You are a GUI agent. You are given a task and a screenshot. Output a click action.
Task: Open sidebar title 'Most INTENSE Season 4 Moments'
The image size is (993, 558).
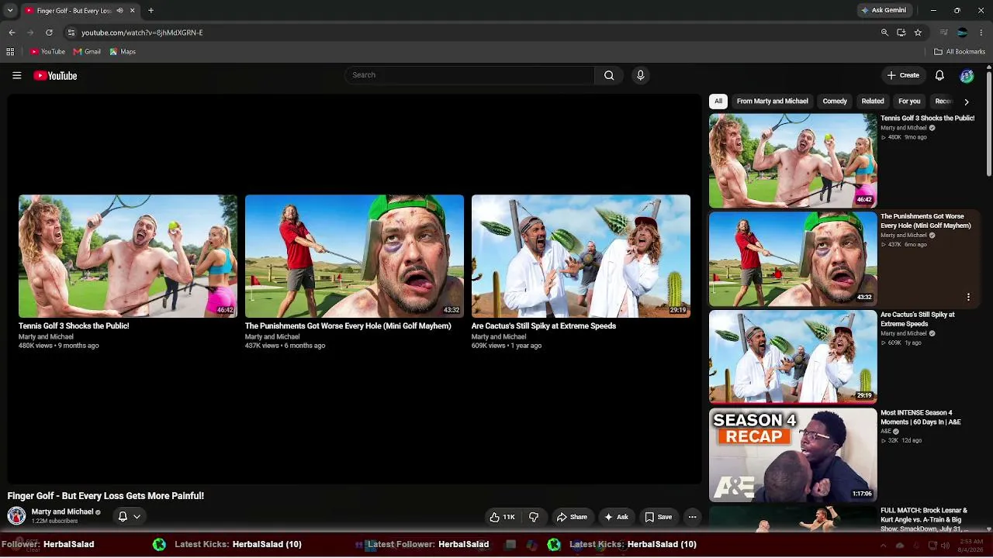(x=921, y=418)
